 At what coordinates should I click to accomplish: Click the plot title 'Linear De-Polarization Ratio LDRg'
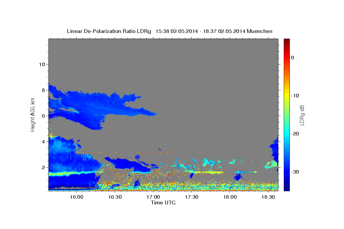[x=109, y=31]
